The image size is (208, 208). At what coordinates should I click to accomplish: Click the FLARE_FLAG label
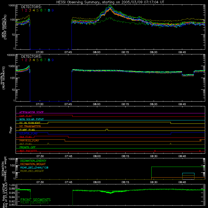[27, 130]
